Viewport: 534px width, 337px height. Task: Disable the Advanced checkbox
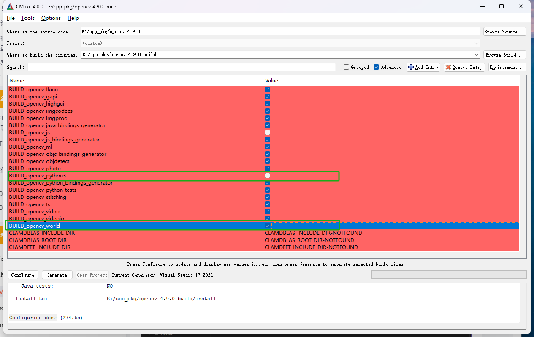coord(376,67)
